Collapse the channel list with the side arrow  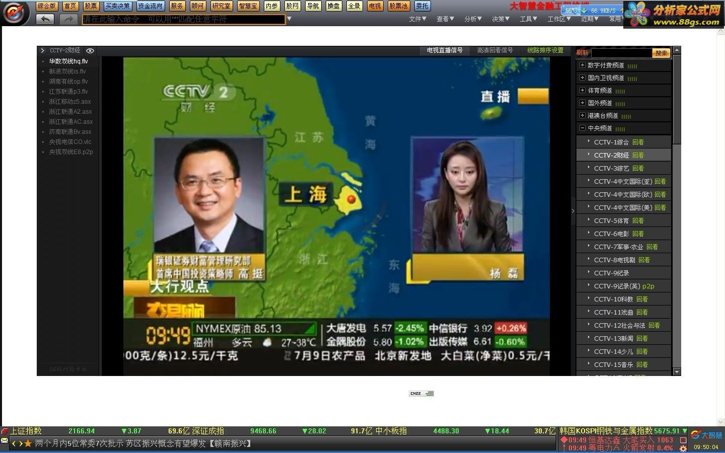click(573, 211)
